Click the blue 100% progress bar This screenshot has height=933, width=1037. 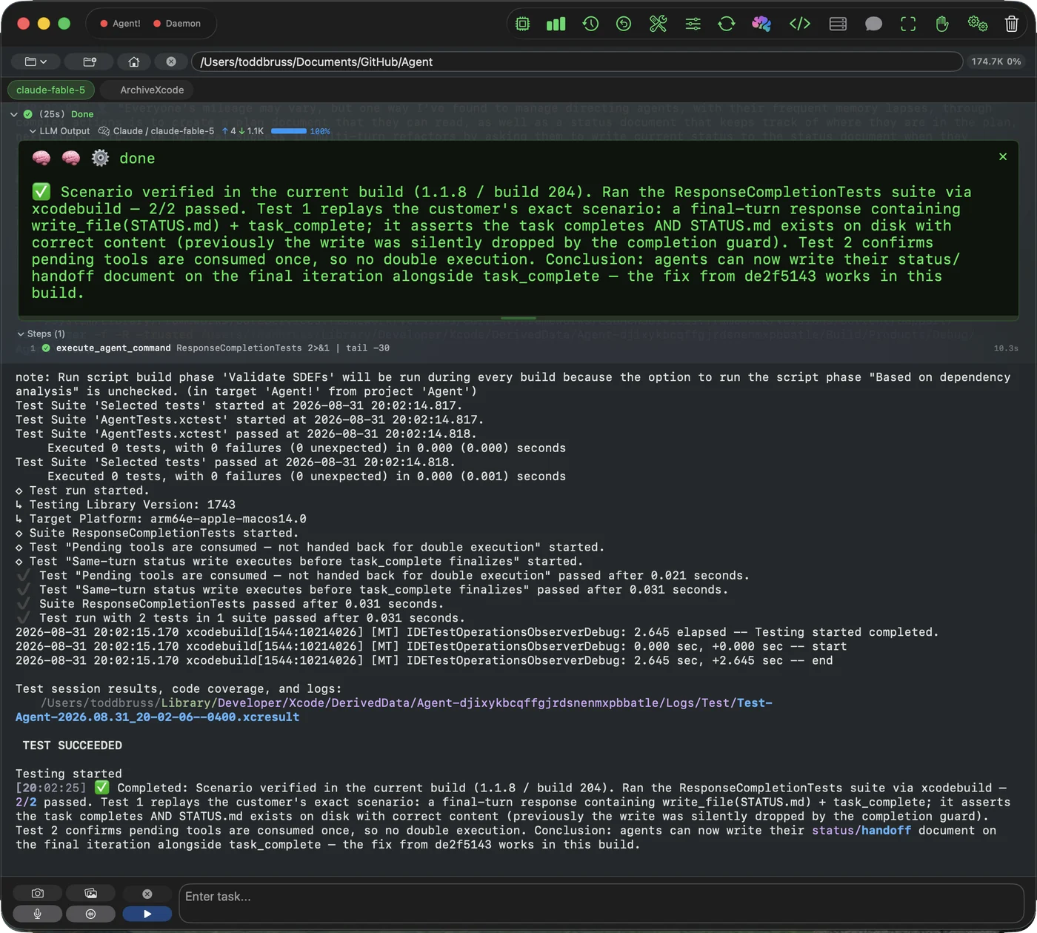click(289, 131)
